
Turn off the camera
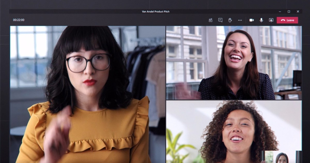[251, 20]
